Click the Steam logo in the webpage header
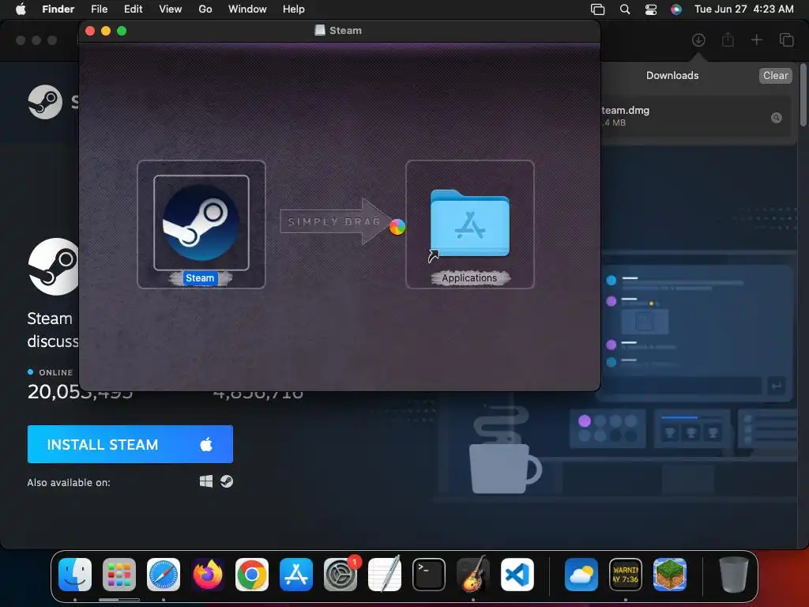809x607 pixels. point(45,102)
